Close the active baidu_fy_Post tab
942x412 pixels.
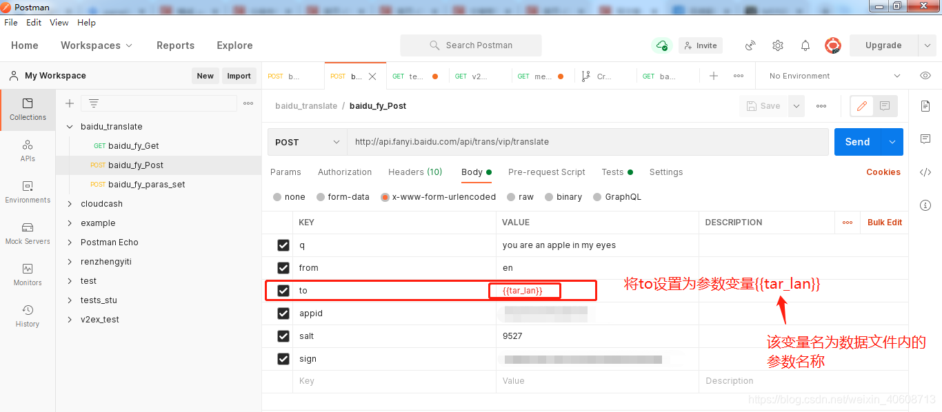click(x=372, y=76)
